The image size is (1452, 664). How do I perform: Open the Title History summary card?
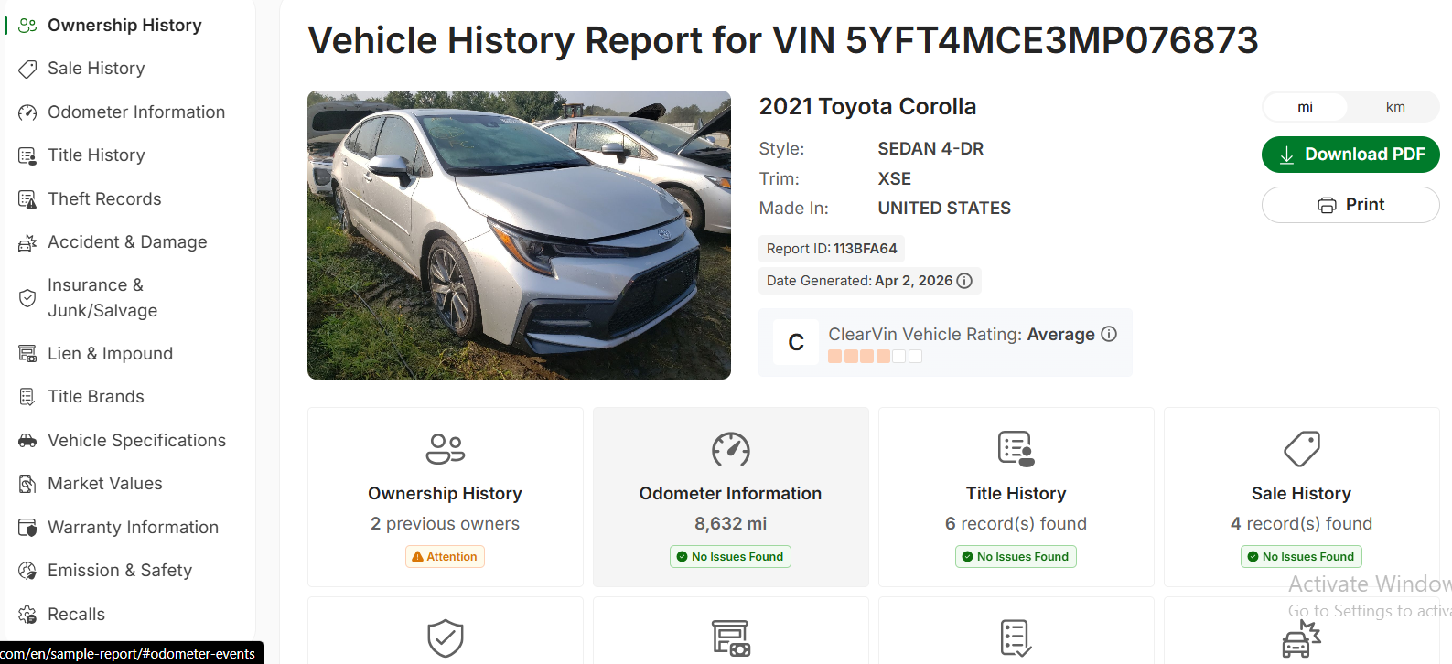click(x=1016, y=497)
